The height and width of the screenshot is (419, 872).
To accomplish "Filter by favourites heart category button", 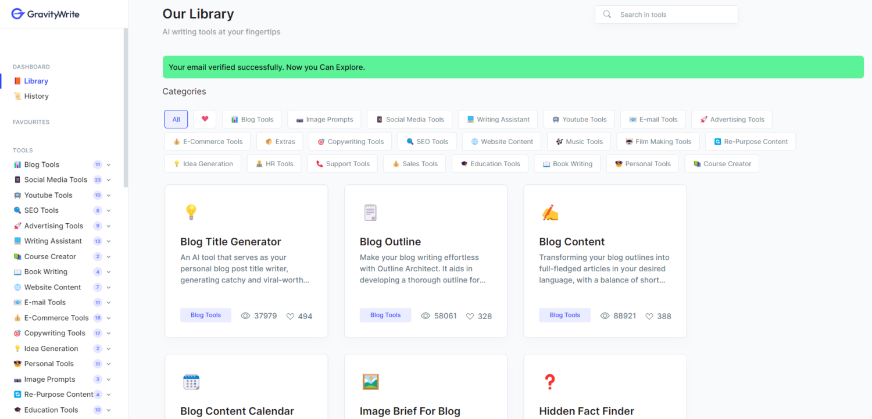I will [205, 119].
